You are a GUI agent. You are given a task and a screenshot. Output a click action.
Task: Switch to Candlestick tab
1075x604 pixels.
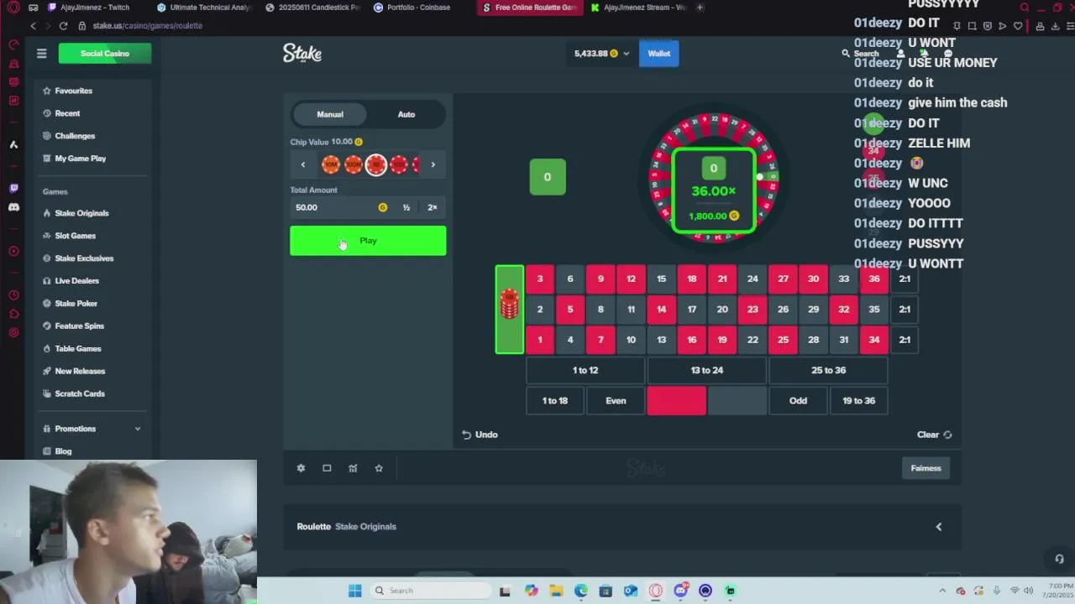(312, 8)
